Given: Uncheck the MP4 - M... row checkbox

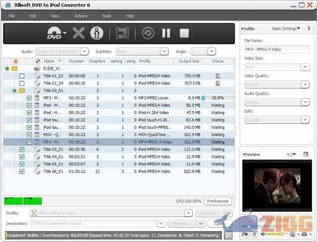Looking at the screenshot, I should (29, 142).
